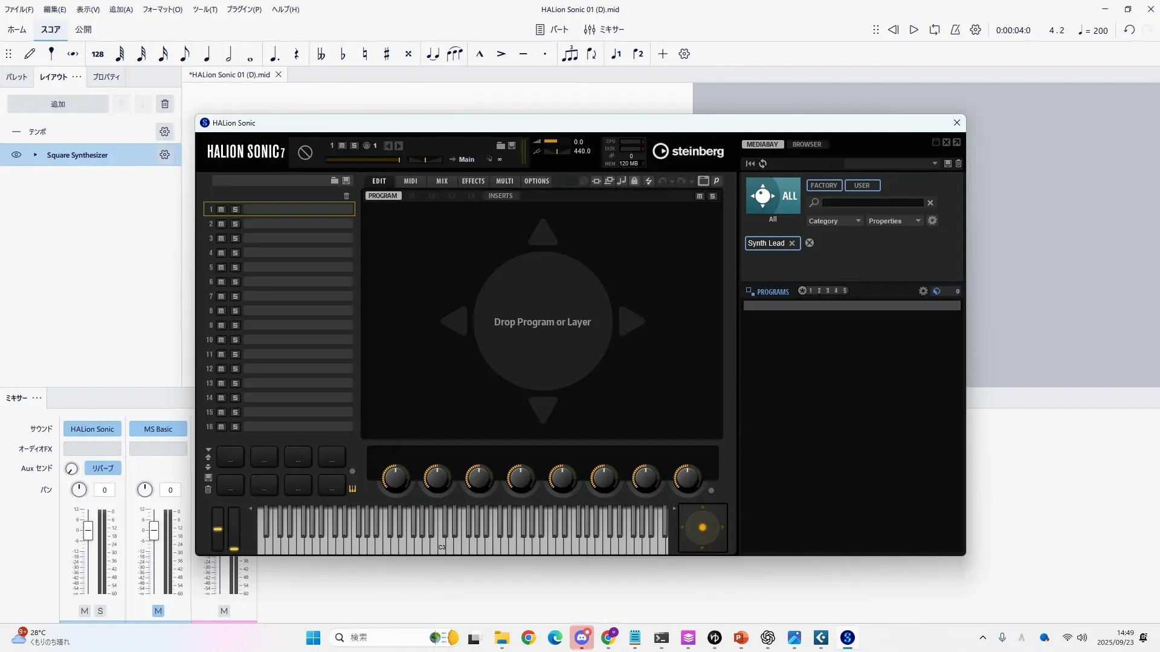Mute slot 1 in HALion Sonic

(x=221, y=209)
